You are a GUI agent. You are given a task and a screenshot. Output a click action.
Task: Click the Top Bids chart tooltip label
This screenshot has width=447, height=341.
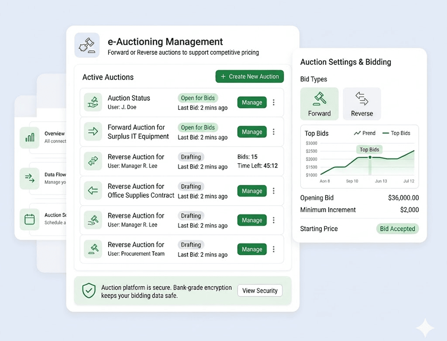(369, 150)
